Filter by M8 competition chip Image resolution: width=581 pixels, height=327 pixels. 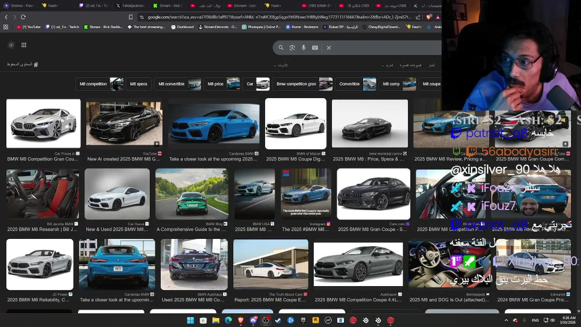100,84
